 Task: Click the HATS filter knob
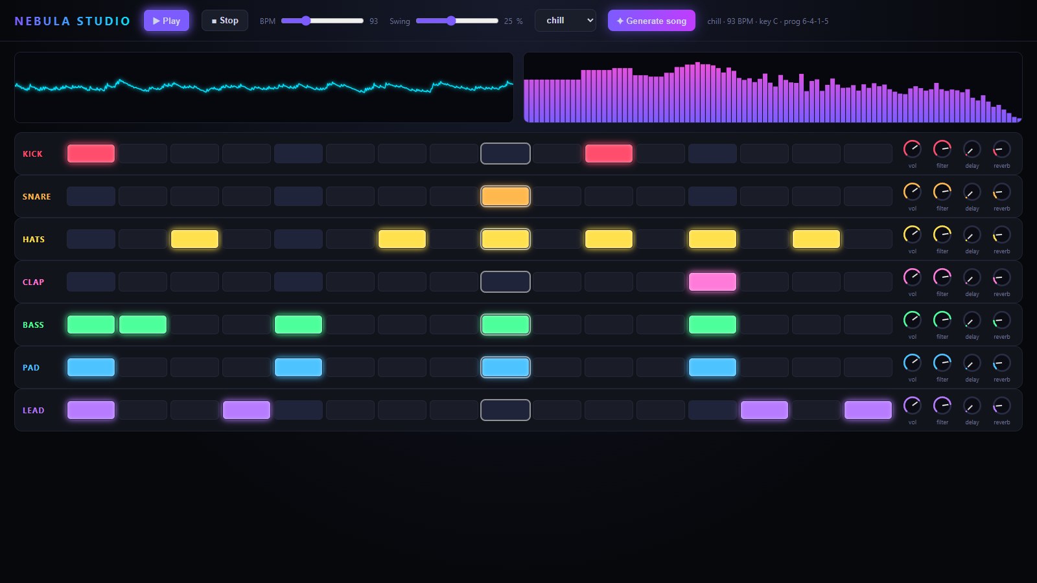pos(942,234)
